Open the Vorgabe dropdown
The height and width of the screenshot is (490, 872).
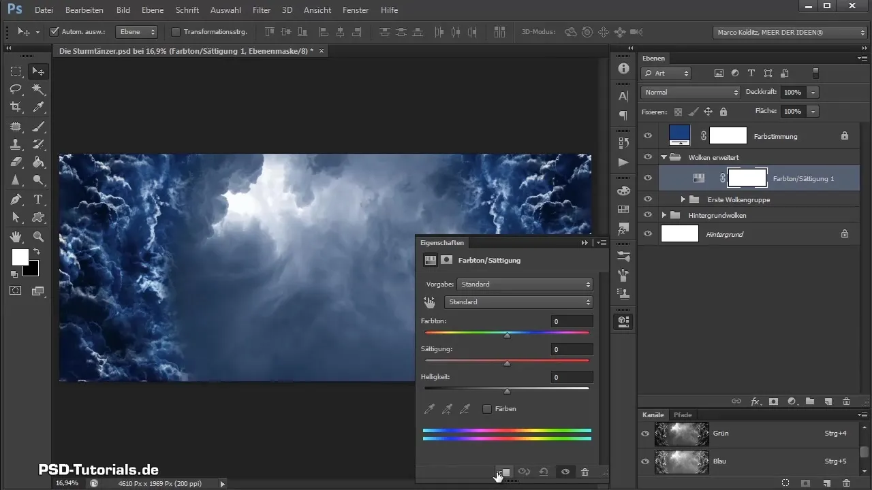point(524,284)
